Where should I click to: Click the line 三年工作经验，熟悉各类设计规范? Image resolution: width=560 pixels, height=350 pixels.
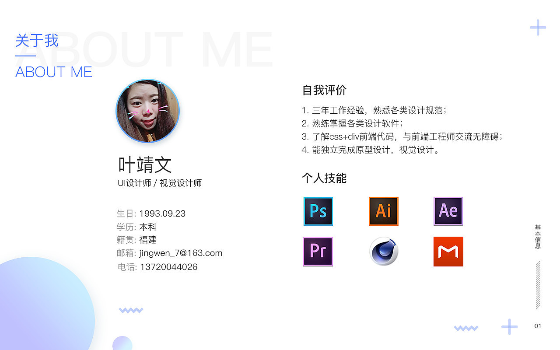374,110
